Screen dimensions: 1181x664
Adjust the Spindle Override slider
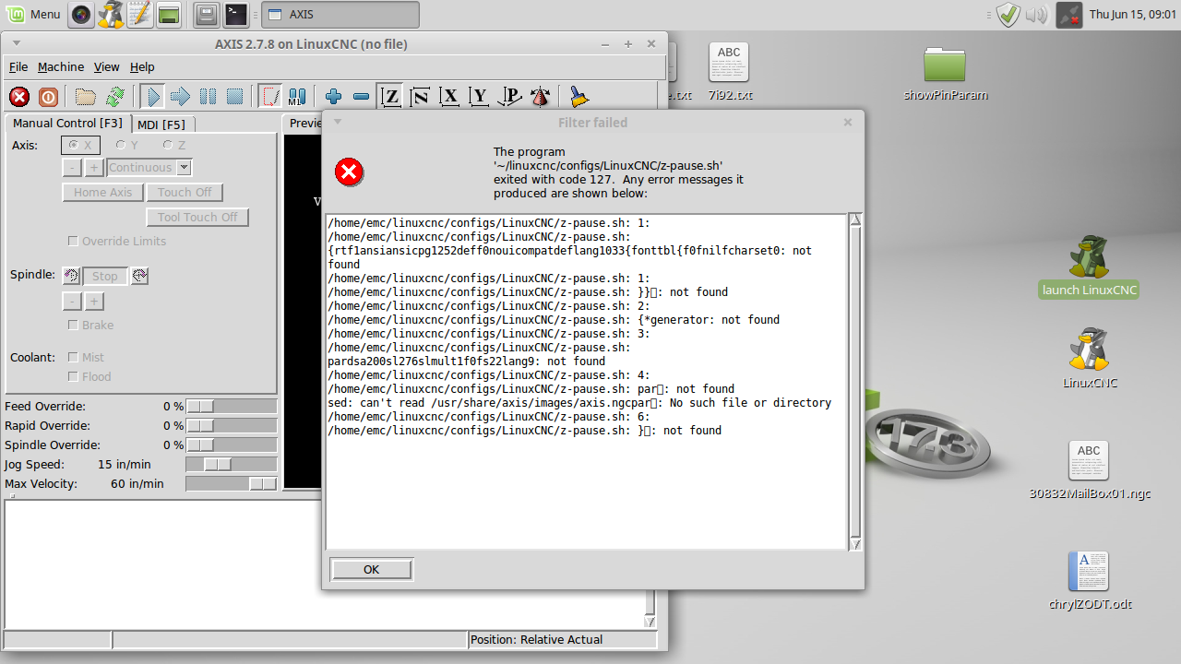click(232, 445)
